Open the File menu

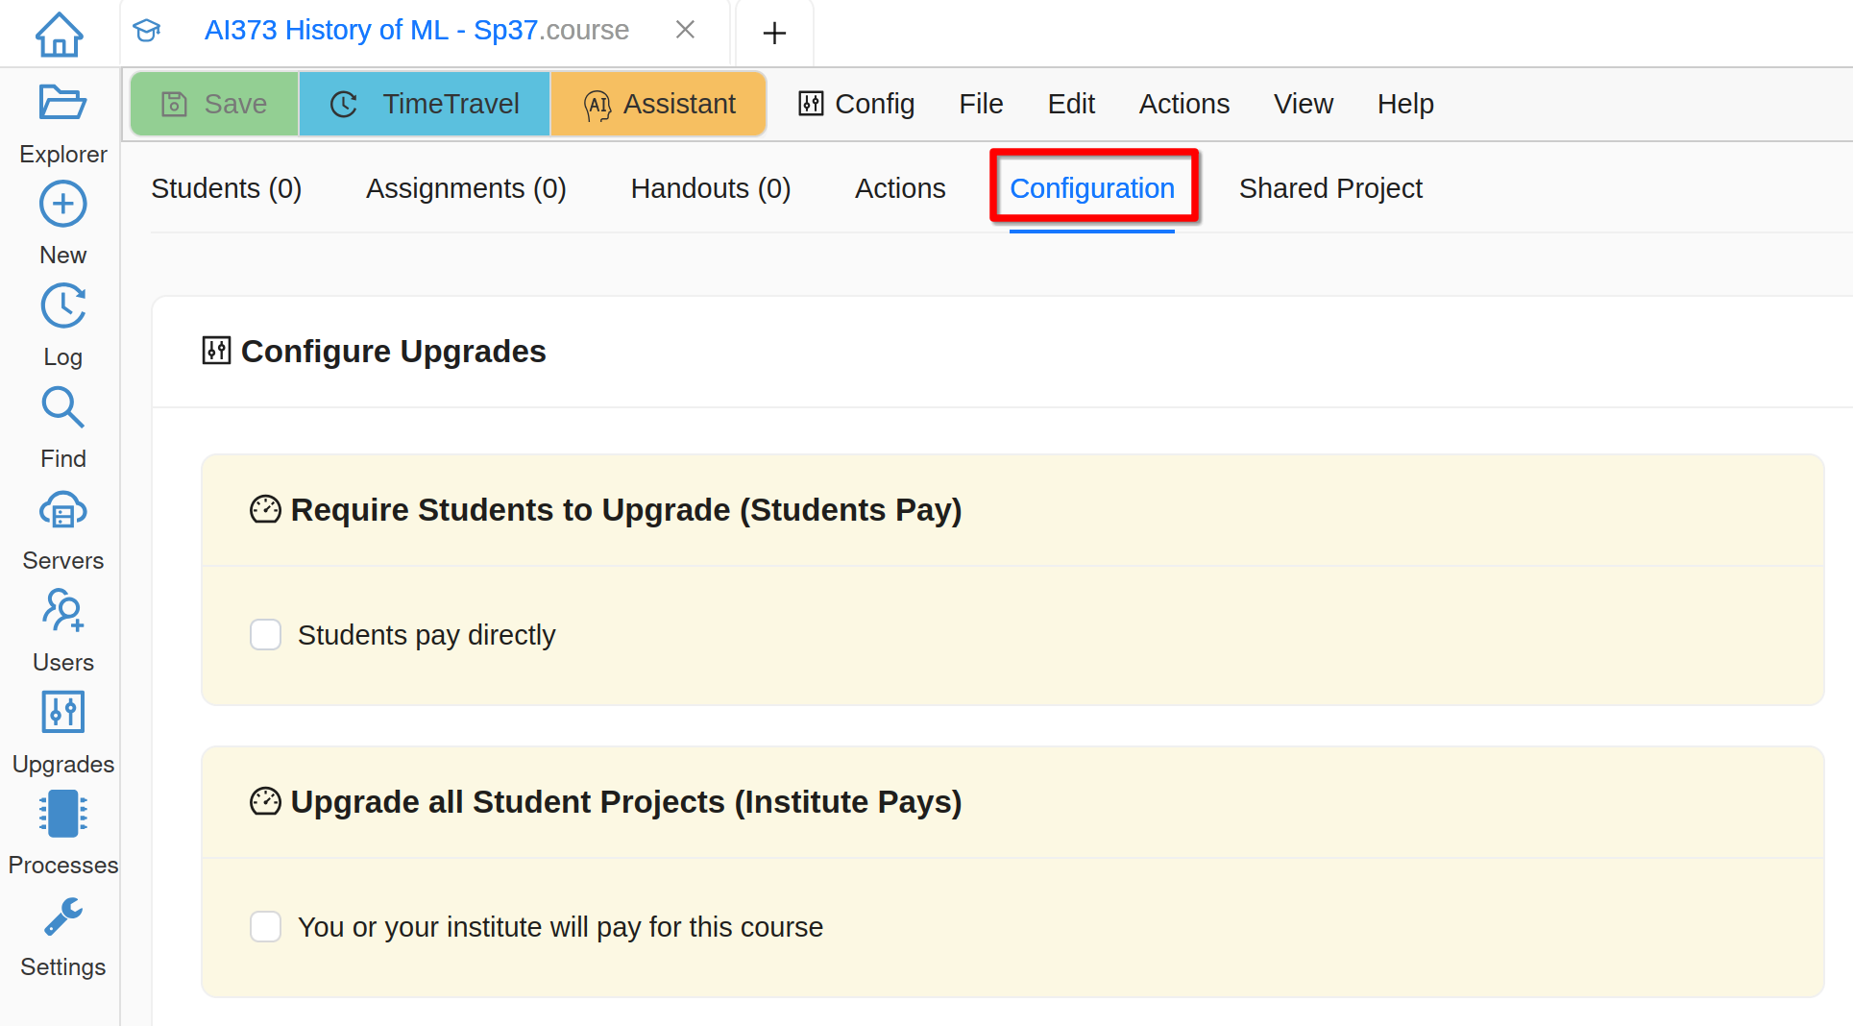pyautogui.click(x=980, y=104)
